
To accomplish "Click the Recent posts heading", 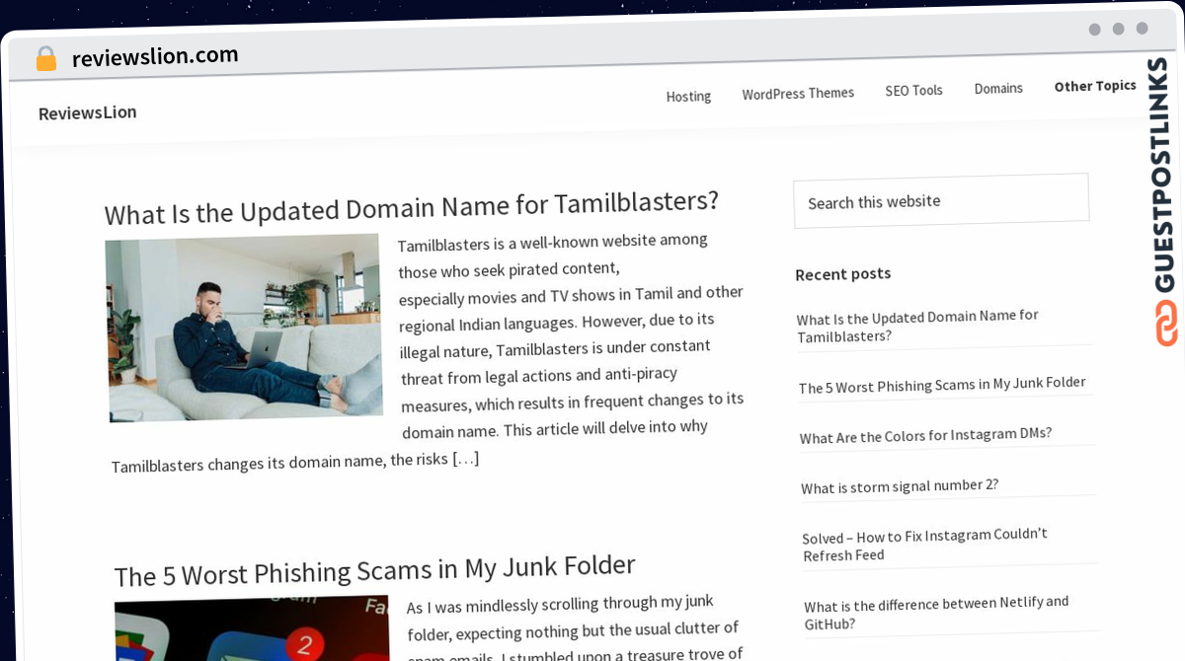I will click(x=843, y=273).
